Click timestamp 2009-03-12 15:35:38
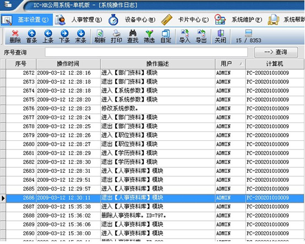Image resolution: width=305 pixels, height=244 pixels. [x=64, y=207]
